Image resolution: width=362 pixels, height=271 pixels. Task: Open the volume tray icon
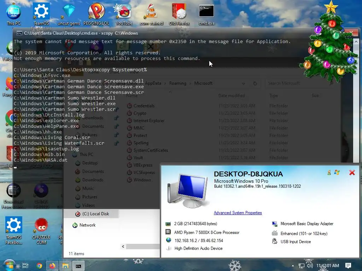click(310, 266)
